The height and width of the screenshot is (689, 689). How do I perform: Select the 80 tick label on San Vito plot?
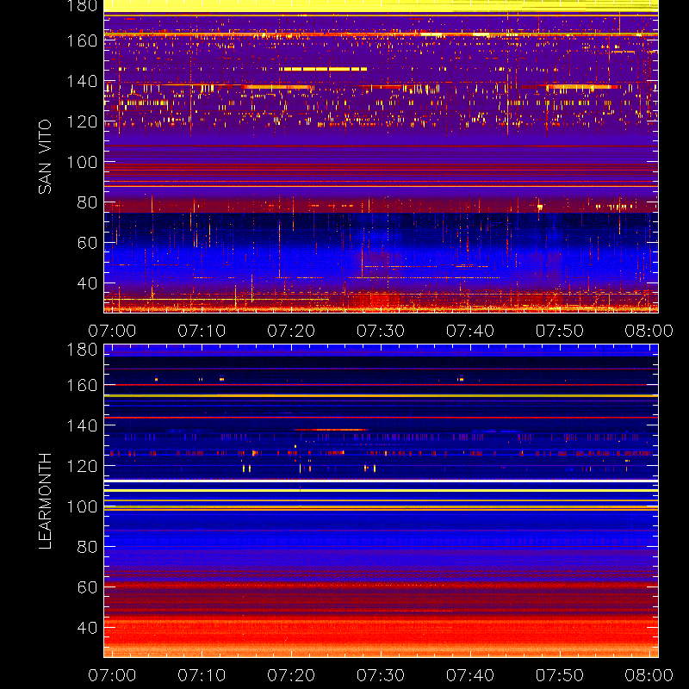click(87, 202)
